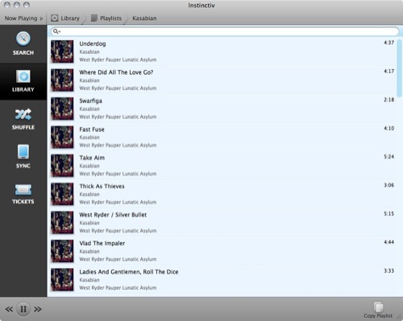Image resolution: width=403 pixels, height=321 pixels.
Task: Select the song Thick As Thieves
Action: pyautogui.click(x=222, y=194)
